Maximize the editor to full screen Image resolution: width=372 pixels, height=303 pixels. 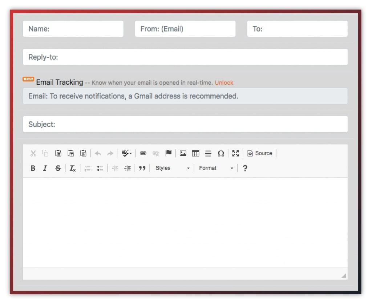point(235,153)
